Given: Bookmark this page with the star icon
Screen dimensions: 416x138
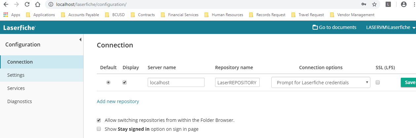Looking at the screenshot, I should (374, 5).
